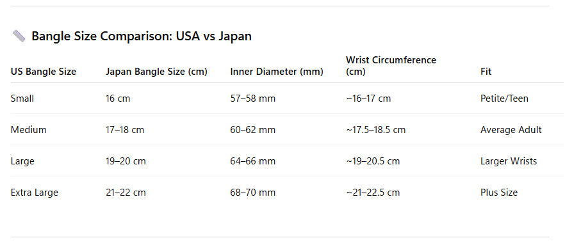
Task: Select the Medium size row label
Action: (28, 129)
